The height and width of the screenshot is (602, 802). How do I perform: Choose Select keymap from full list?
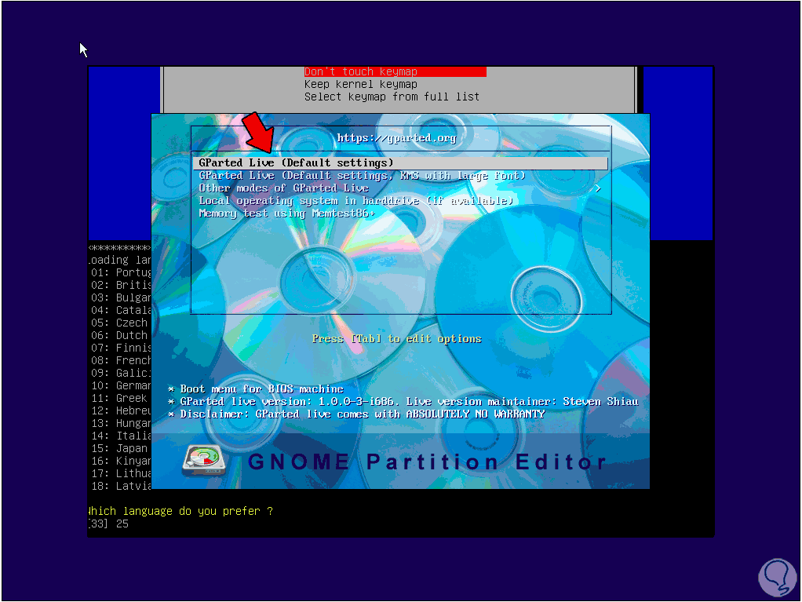click(392, 97)
